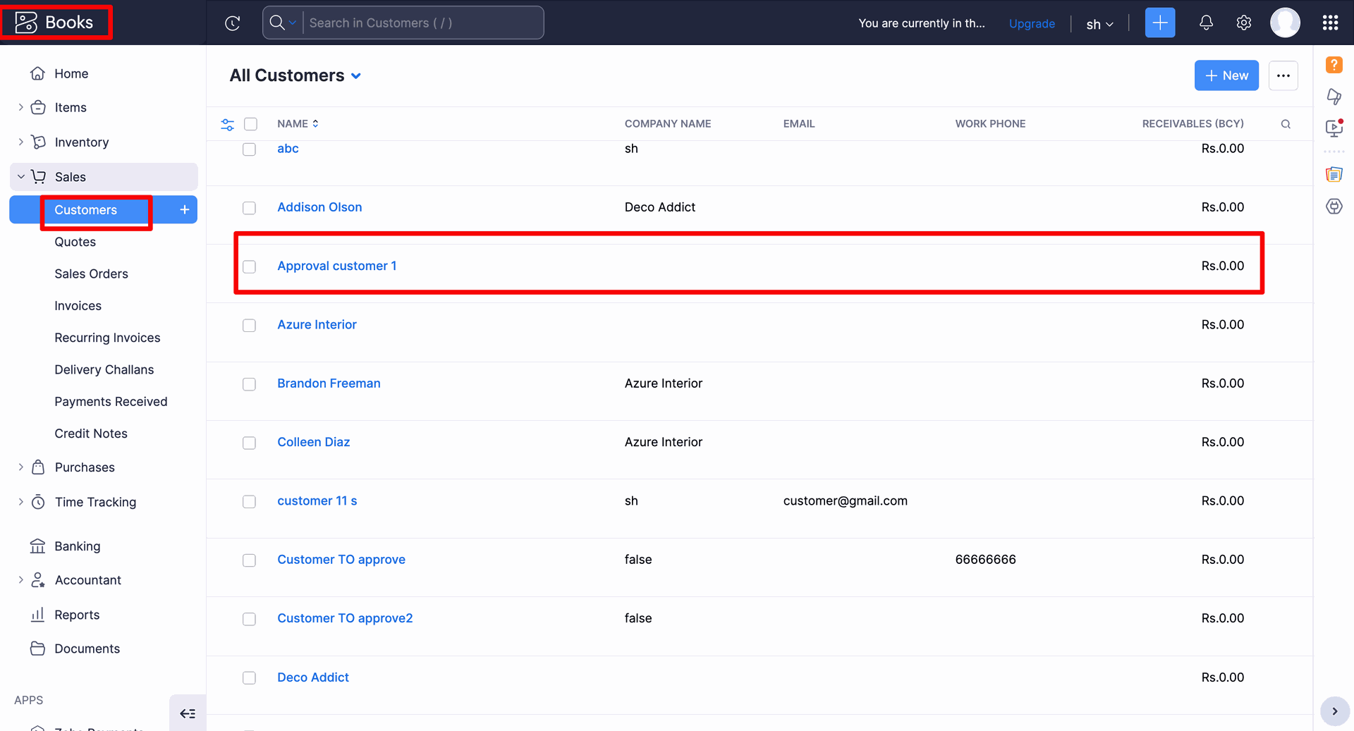Tick the checkbox for Addison Olson

249,208
